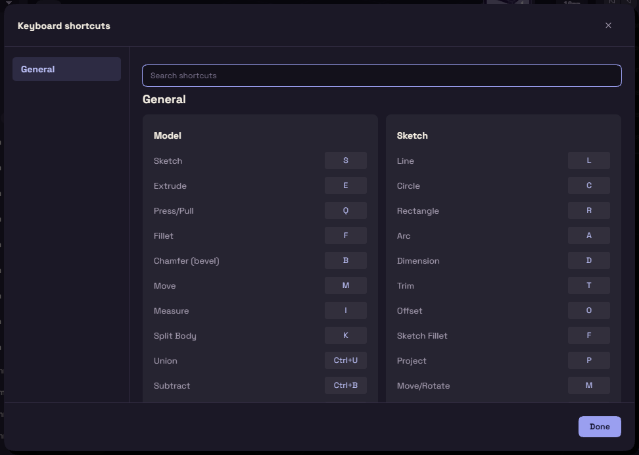The height and width of the screenshot is (455, 639).
Task: Select the 'Rectangle' shortcut label
Action: point(417,211)
